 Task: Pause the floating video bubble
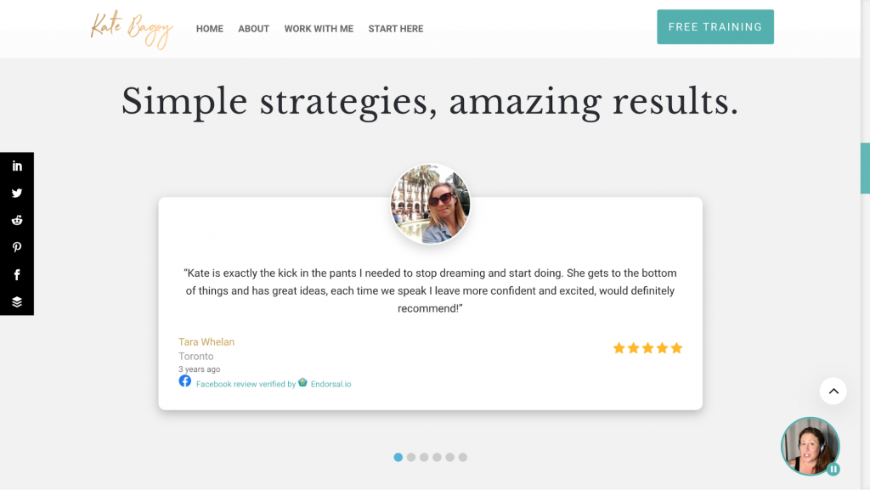(x=833, y=469)
